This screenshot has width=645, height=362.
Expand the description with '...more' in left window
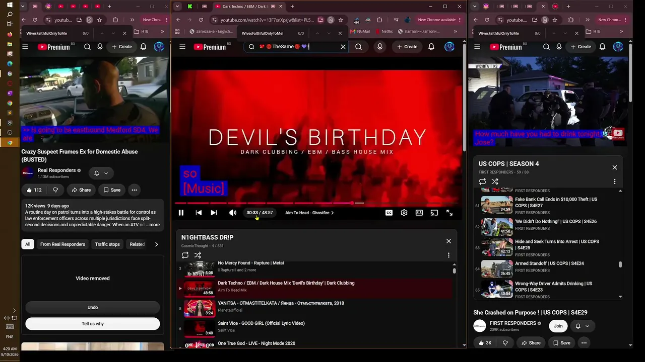(x=153, y=225)
